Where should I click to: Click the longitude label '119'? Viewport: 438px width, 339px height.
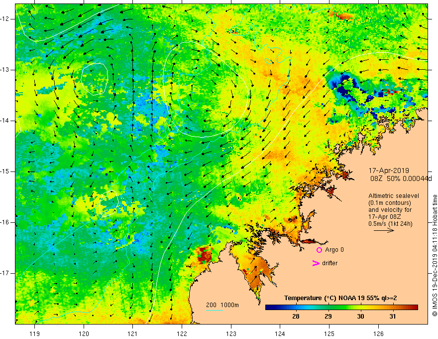click(35, 334)
